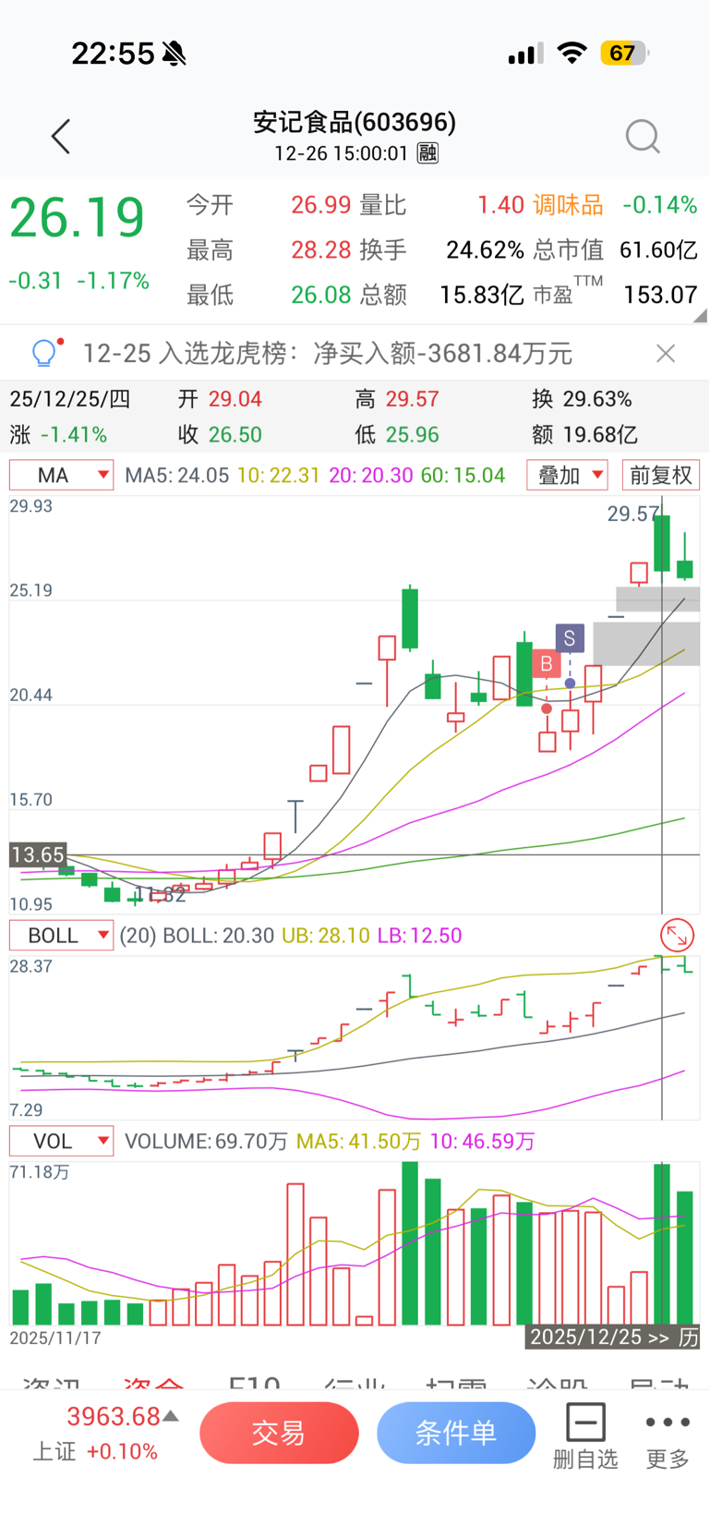
Task: Tap MA5: 24.05 legend
Action: (x=176, y=475)
